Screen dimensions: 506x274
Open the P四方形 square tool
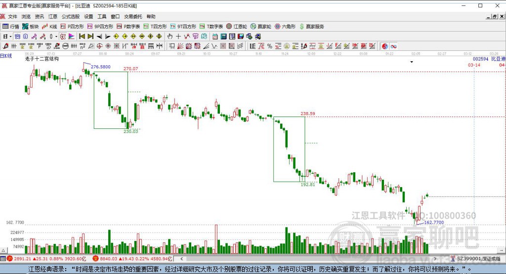coord(72,27)
